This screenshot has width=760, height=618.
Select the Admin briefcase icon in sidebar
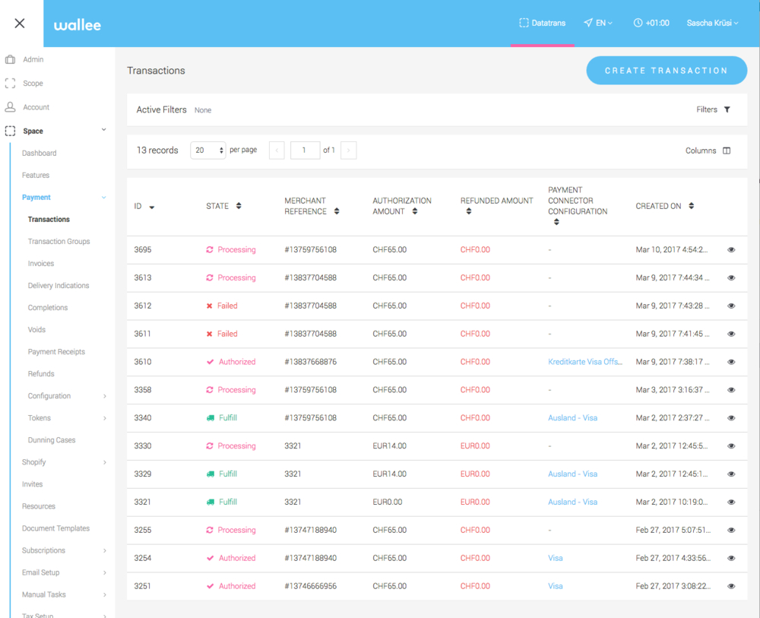[9, 59]
